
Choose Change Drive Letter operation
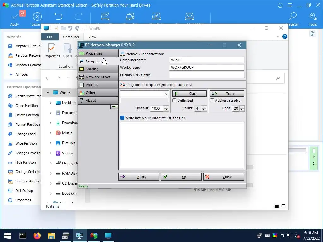click(24, 153)
